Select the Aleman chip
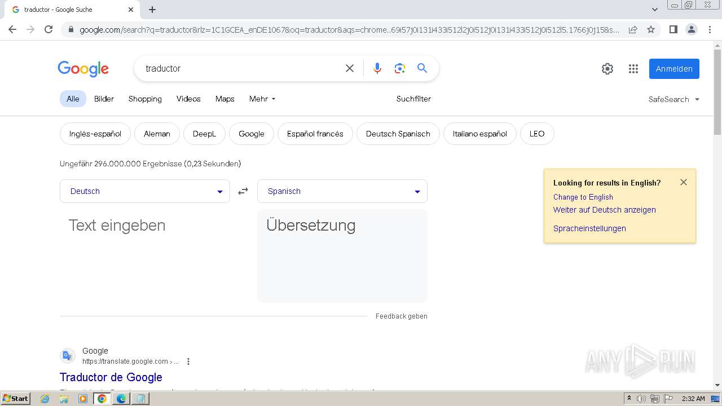Screen dimensions: 722x406 157,134
